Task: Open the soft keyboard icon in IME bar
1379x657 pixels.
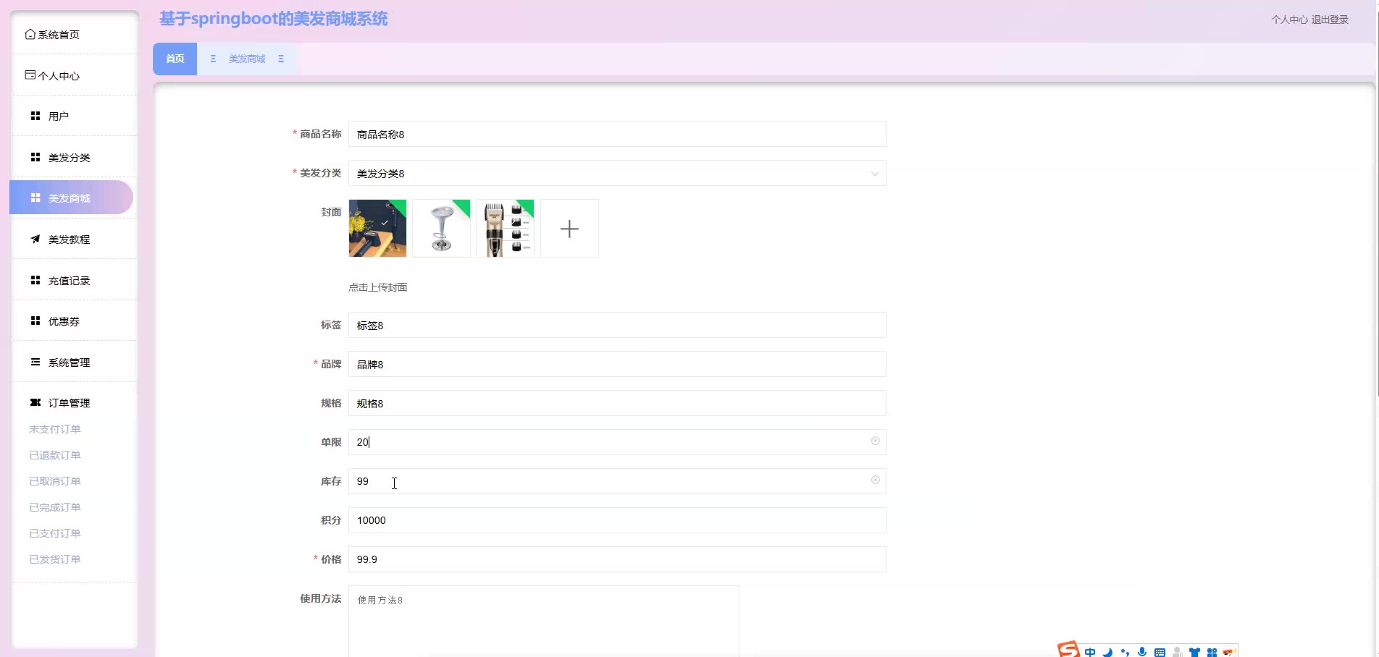Action: (1160, 652)
